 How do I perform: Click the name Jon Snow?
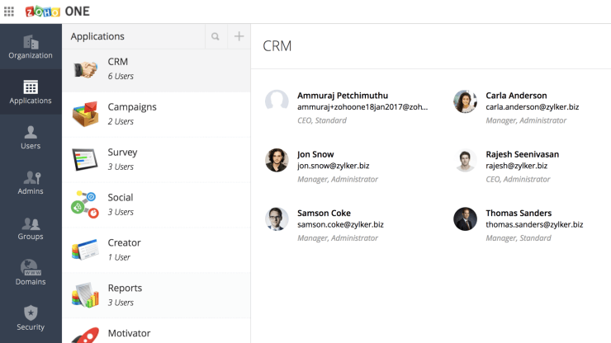click(x=315, y=154)
